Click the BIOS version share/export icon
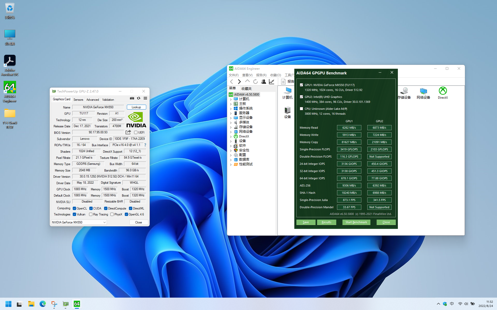The height and width of the screenshot is (310, 497). (x=128, y=132)
